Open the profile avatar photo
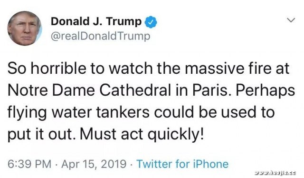Screen dimensions: 304x178 25,29
